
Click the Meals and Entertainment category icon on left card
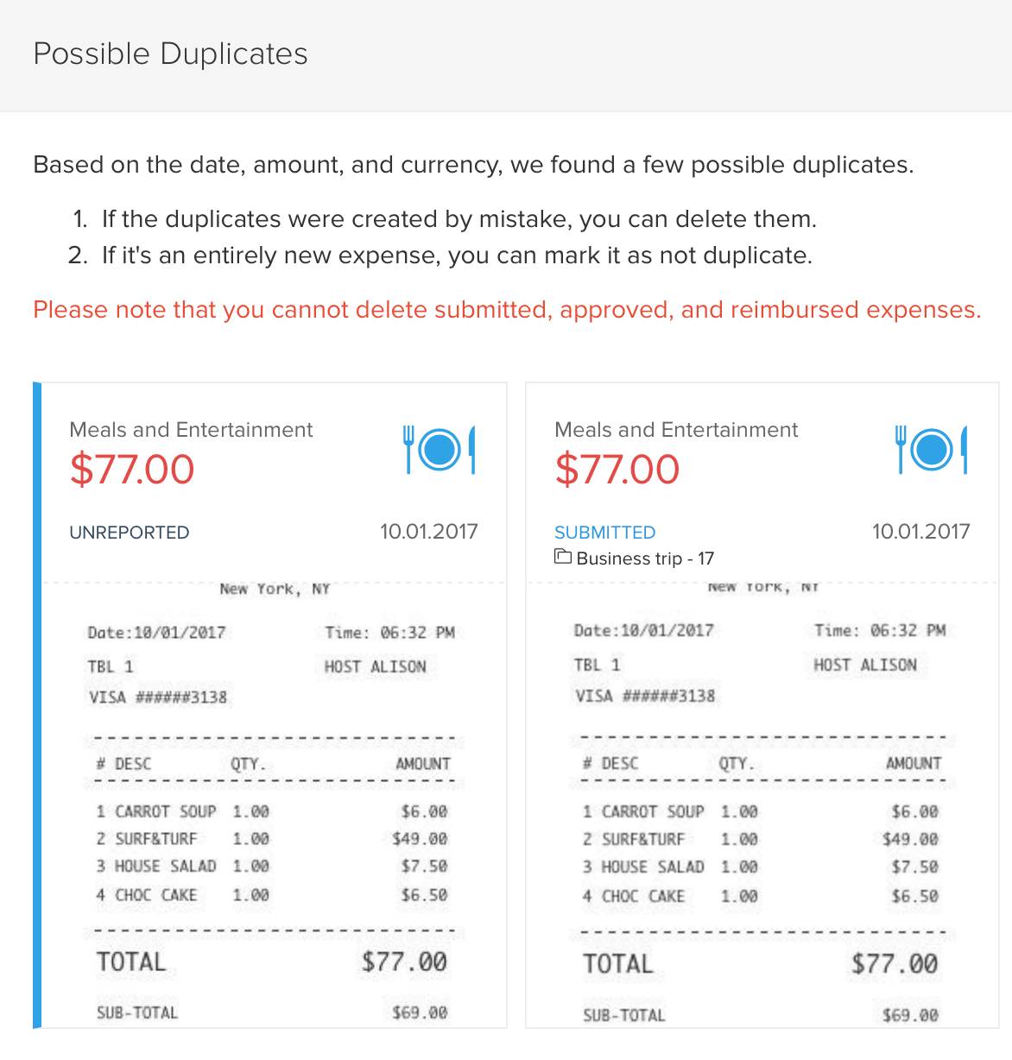click(438, 449)
